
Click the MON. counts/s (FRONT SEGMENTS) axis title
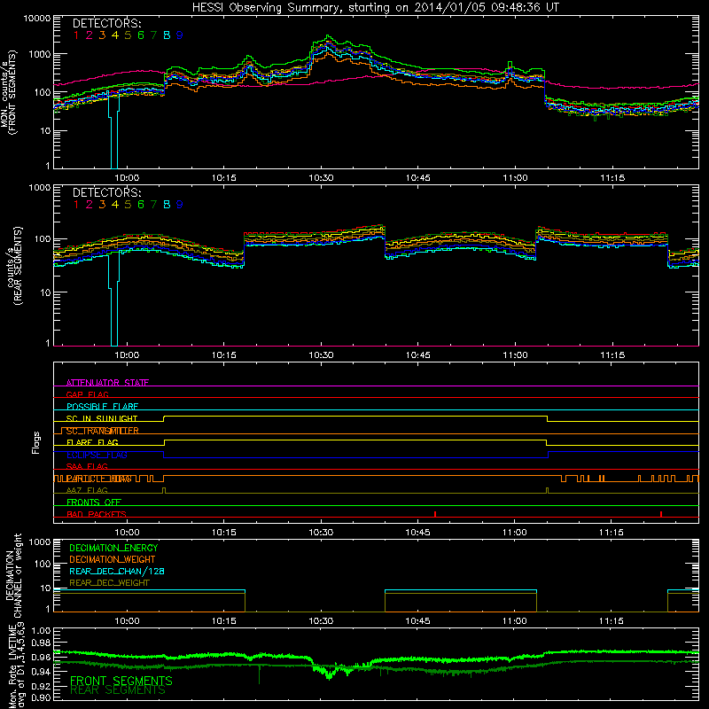[9, 92]
